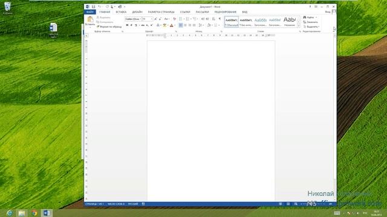Click the text highlight color button

164,25
